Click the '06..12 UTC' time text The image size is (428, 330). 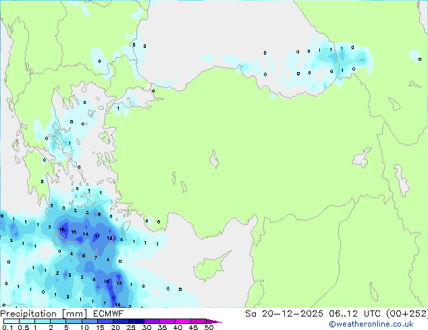point(354,314)
